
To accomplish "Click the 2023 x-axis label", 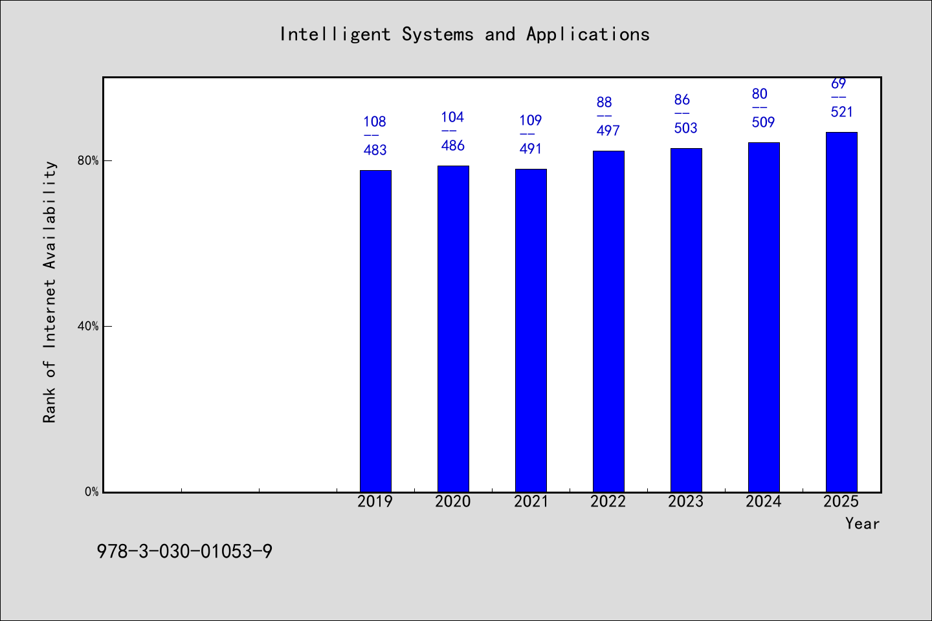I will coord(686,501).
